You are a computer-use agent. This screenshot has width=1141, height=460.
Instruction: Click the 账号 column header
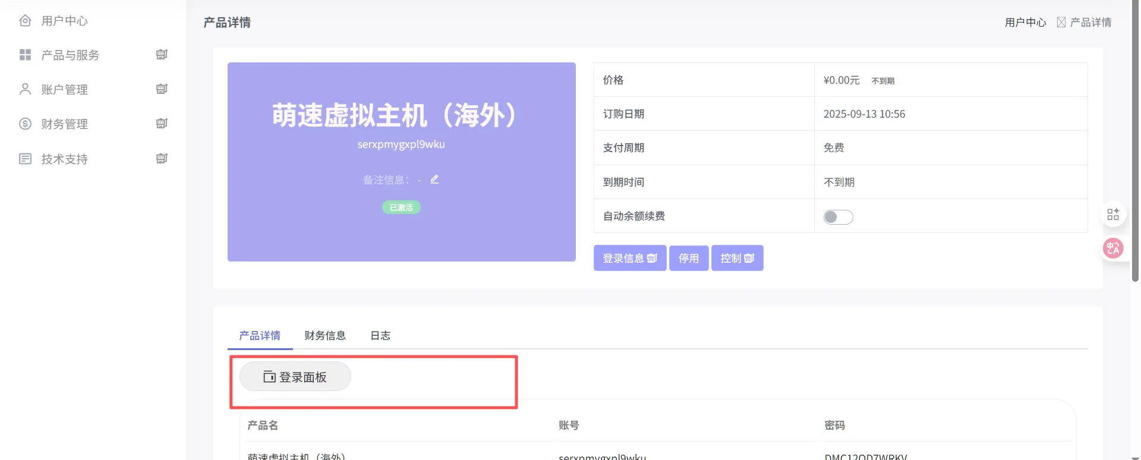pyautogui.click(x=569, y=426)
